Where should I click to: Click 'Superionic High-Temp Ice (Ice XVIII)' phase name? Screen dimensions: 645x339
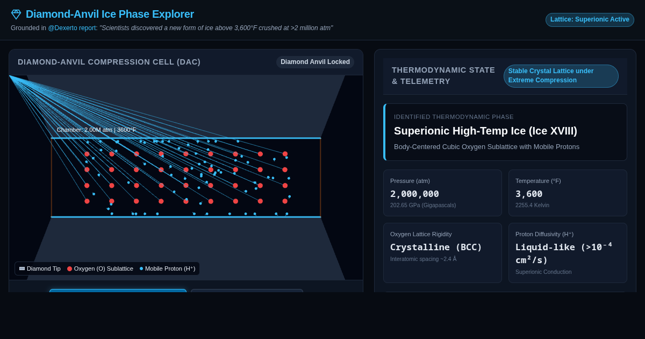click(485, 131)
